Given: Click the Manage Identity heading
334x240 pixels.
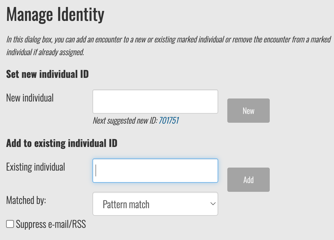Looking at the screenshot, I should pos(55,15).
